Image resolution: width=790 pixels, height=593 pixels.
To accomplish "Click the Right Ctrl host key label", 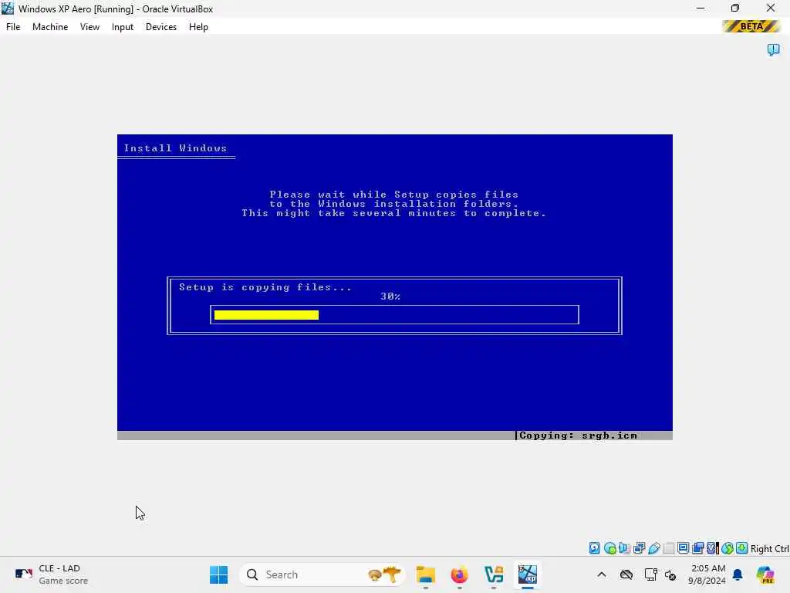I will [x=770, y=549].
